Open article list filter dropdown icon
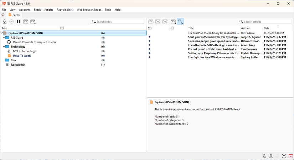Screen dimensions: 294x160 pyautogui.click(x=173, y=22)
